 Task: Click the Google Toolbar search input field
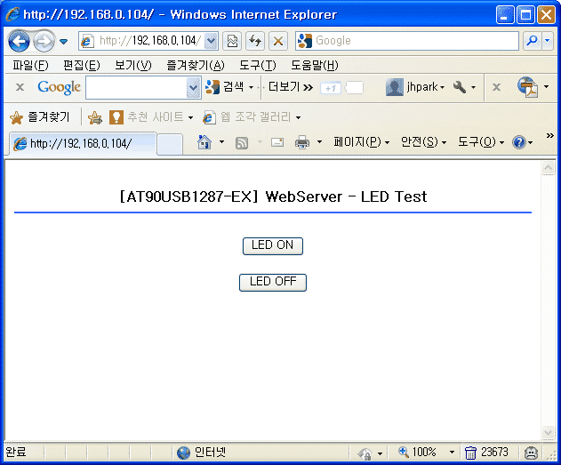(136, 87)
